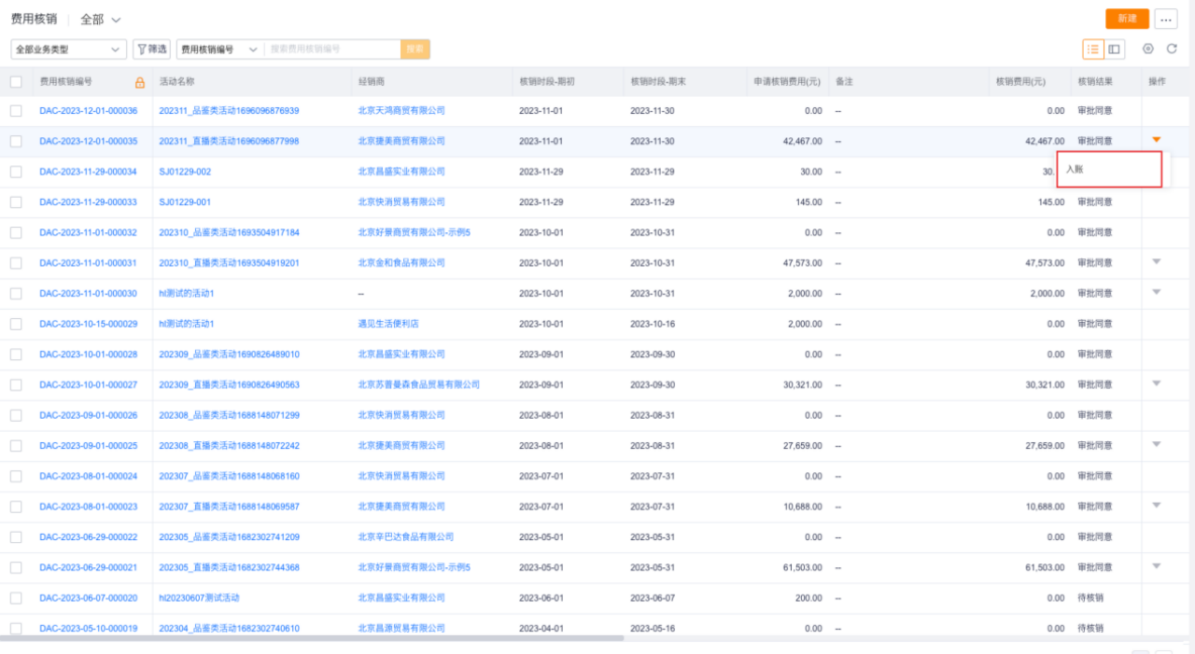Image resolution: width=1195 pixels, height=654 pixels.
Task: Click the 搜索 search button
Action: [x=415, y=49]
